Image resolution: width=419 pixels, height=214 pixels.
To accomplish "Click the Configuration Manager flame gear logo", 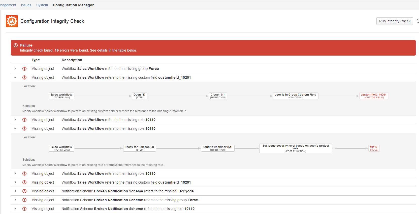I will click(x=12, y=21).
